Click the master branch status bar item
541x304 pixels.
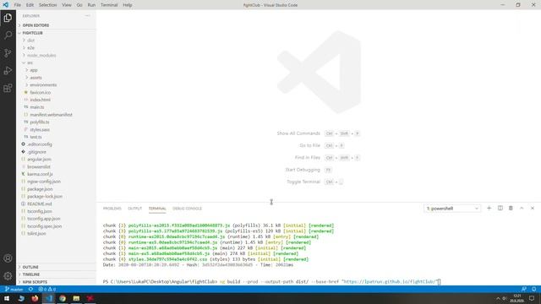pos(14,289)
